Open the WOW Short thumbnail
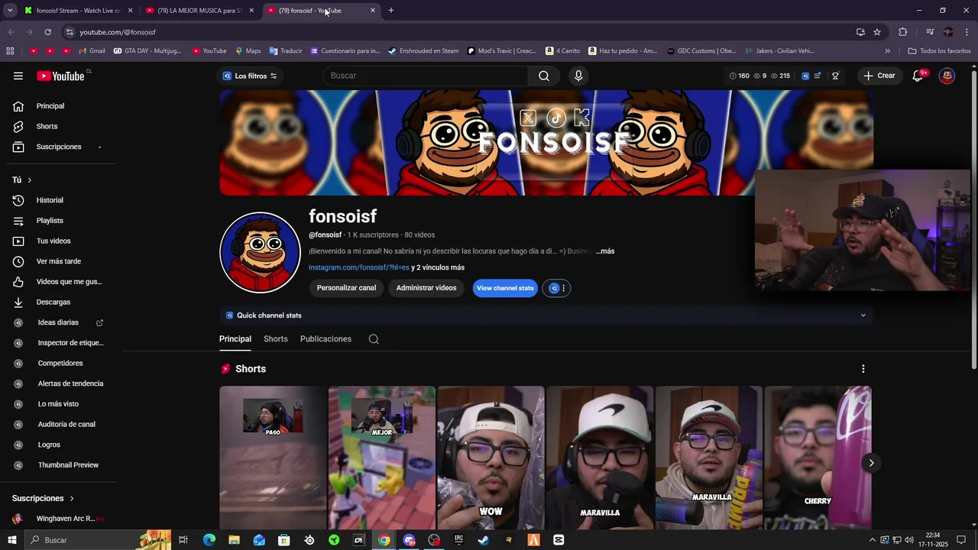The image size is (978, 550). [491, 458]
